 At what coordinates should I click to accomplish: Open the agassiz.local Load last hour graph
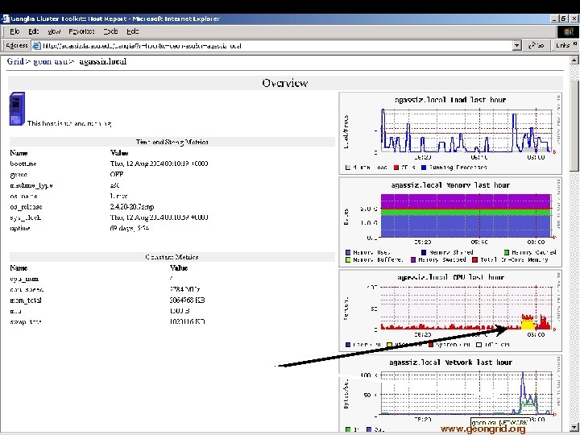[450, 133]
